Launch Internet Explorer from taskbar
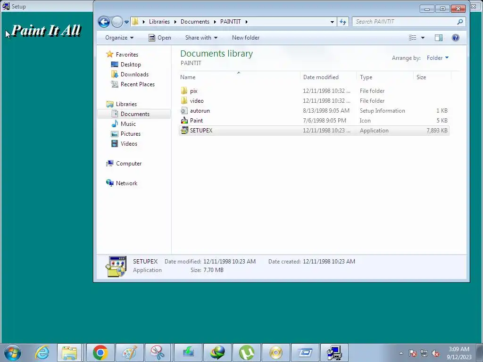 (42, 353)
